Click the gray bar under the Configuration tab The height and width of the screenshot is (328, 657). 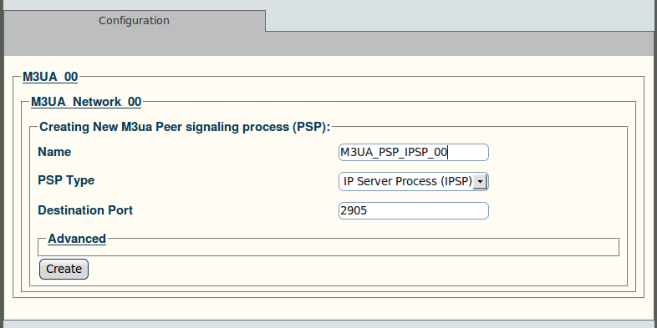click(x=328, y=43)
